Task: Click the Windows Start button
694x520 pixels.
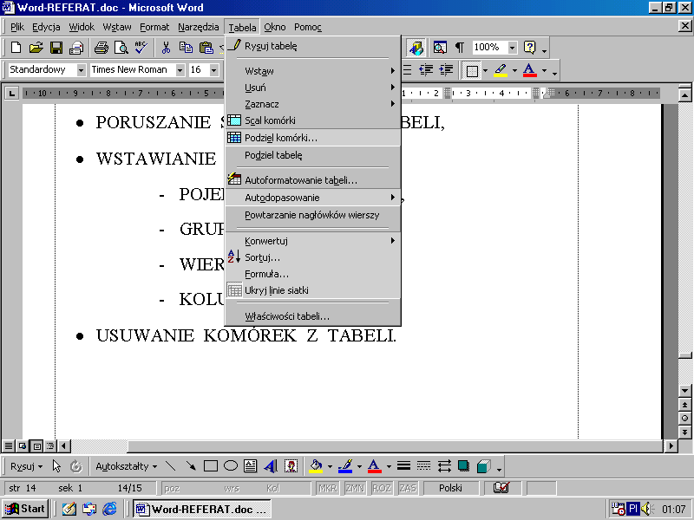Action: (24, 509)
